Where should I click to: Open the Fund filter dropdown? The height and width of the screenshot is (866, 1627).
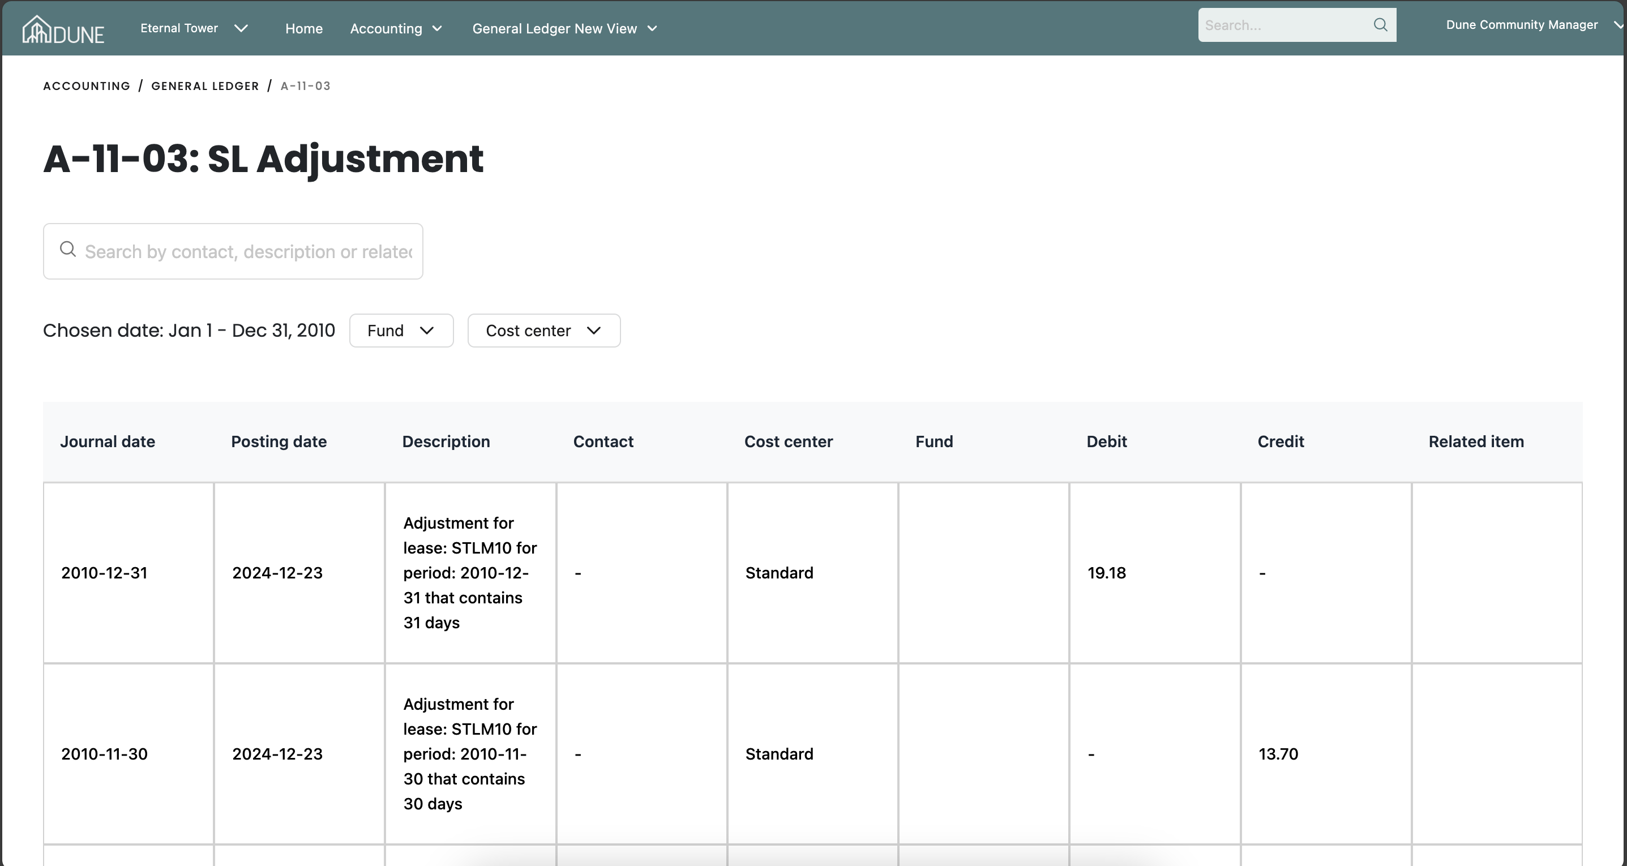click(x=401, y=331)
